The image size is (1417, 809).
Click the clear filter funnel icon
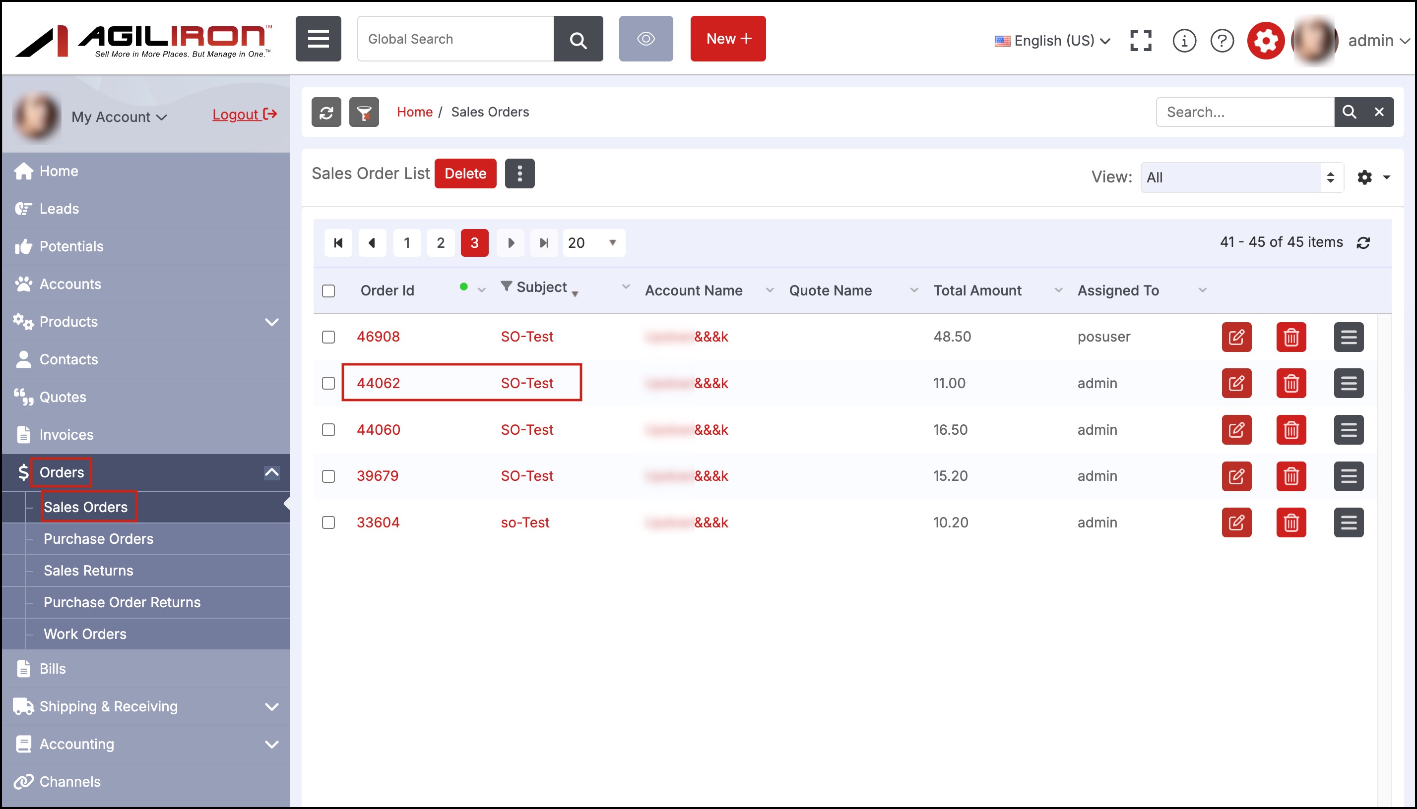coord(364,112)
